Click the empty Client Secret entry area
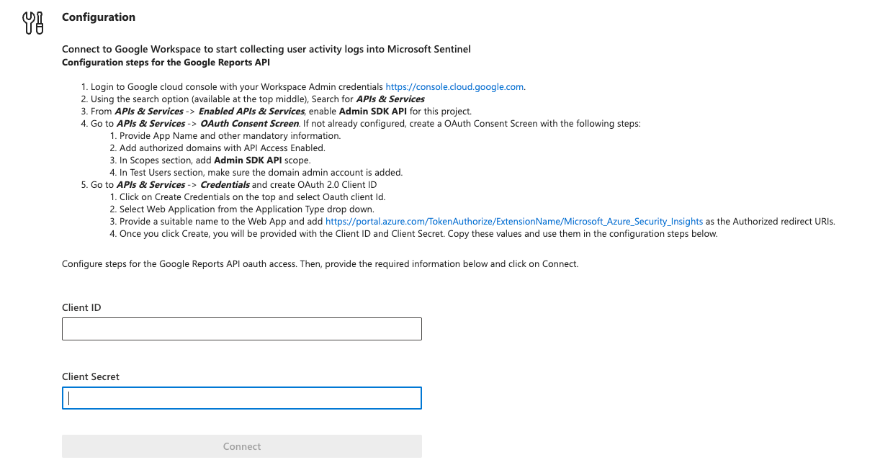The image size is (893, 470). (241, 397)
